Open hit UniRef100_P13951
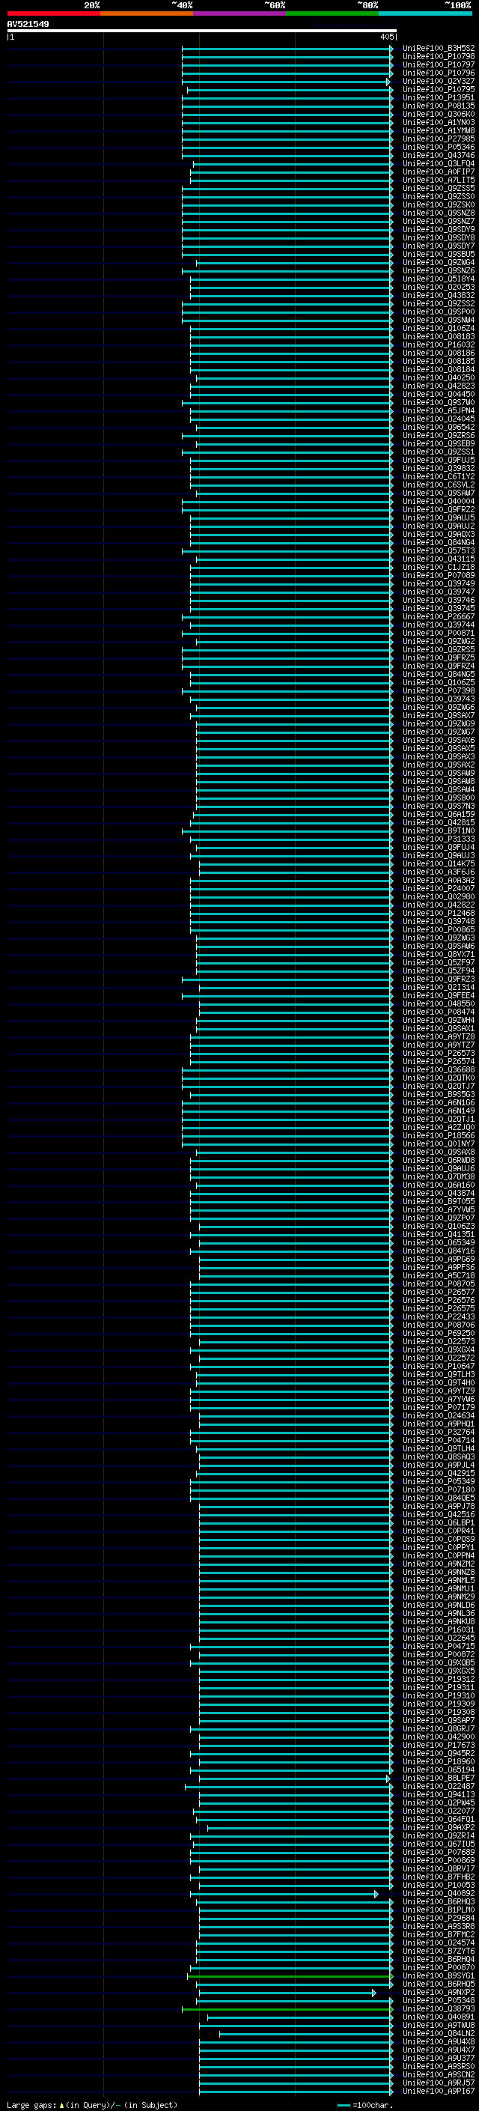 pos(439,97)
